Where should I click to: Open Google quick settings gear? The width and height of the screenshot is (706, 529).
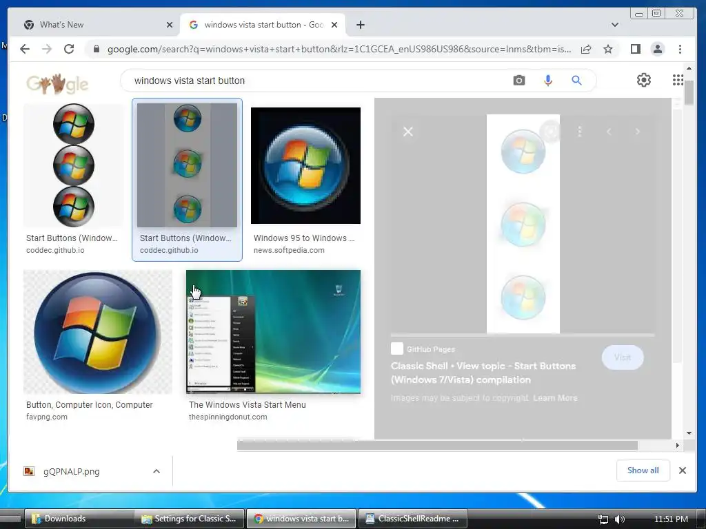click(x=644, y=80)
